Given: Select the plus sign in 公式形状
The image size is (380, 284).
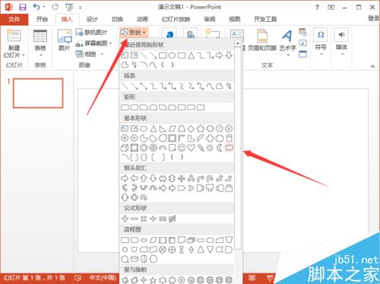Looking at the screenshot, I should 125,219.
